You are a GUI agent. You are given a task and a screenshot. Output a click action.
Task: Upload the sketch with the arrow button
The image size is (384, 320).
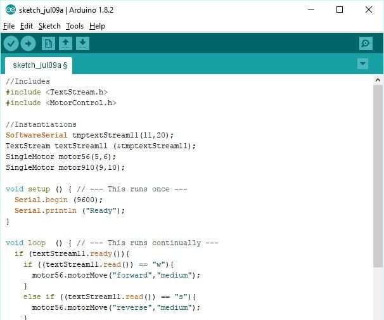[28, 44]
